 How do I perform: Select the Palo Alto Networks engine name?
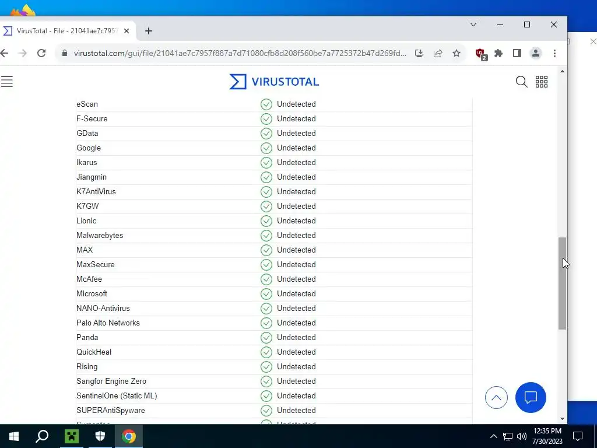click(x=108, y=323)
